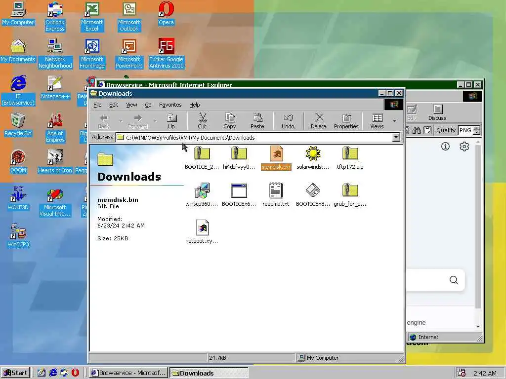506x379 pixels.
Task: Launch Age of Empires shortcut
Action: [55, 128]
